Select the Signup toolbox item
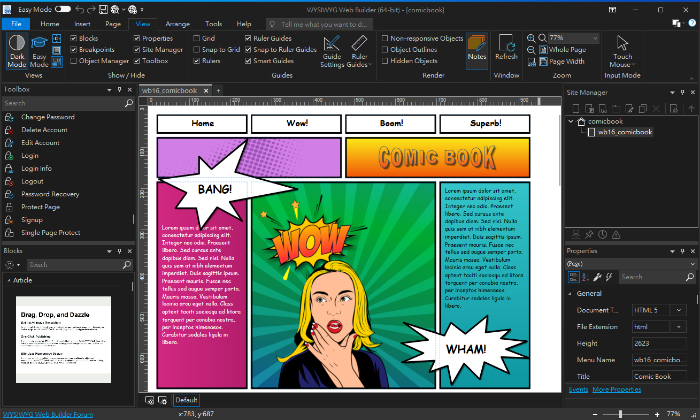Image resolution: width=700 pixels, height=420 pixels. pos(32,220)
